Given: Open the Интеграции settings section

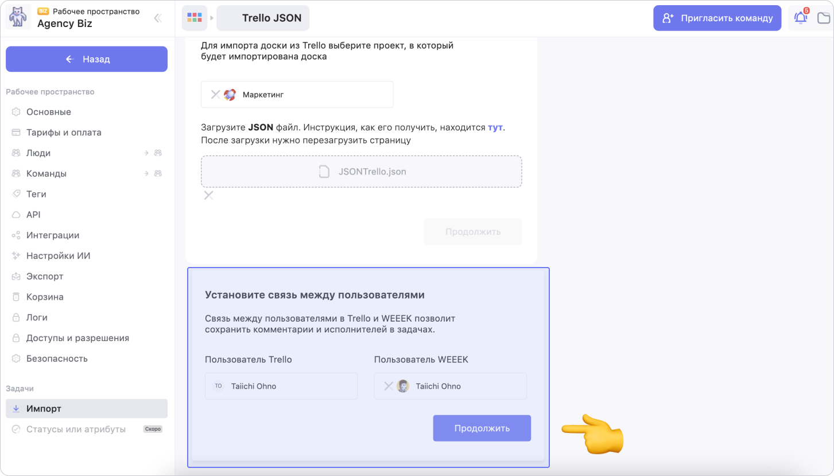Looking at the screenshot, I should 53,235.
